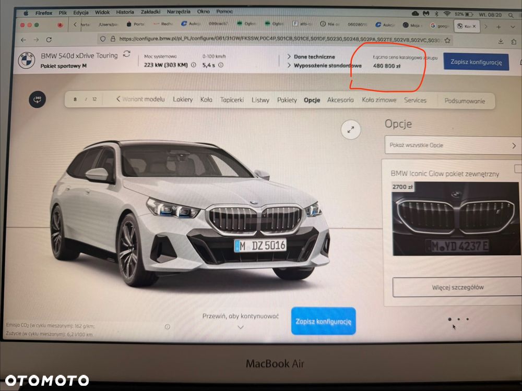Screen dimensions: 522x391
Task: Open the Plik menu
Action: pyautogui.click(x=63, y=13)
